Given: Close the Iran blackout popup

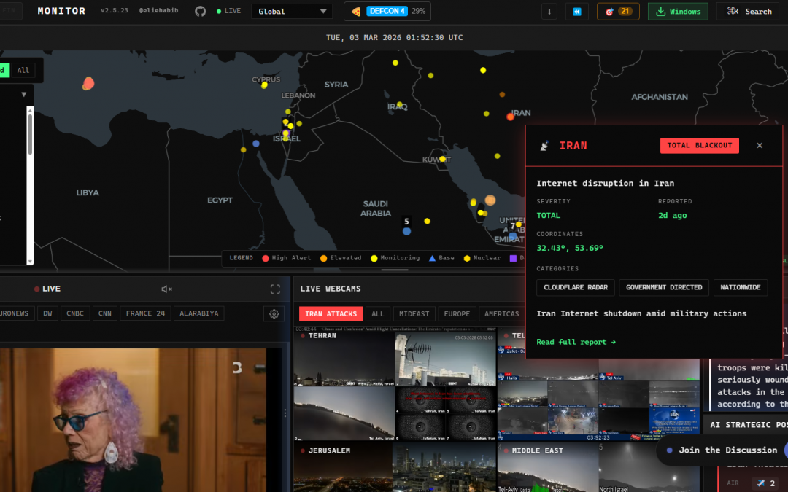Looking at the screenshot, I should tap(760, 146).
